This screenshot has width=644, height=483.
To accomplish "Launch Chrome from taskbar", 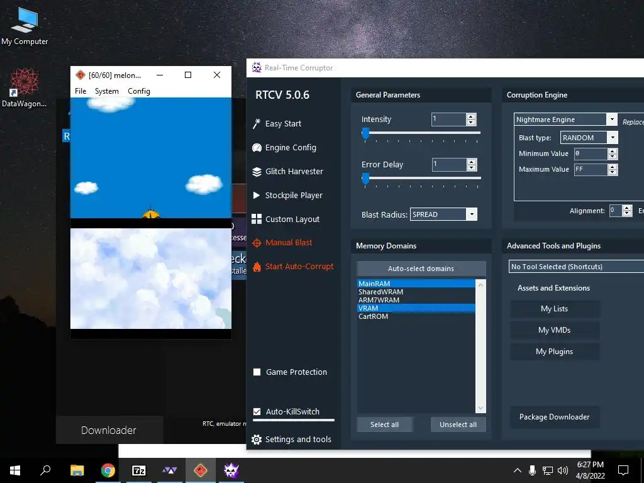I will pyautogui.click(x=108, y=470).
